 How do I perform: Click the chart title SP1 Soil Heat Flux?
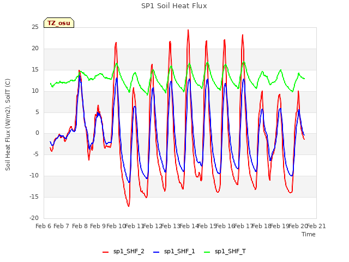174,6
